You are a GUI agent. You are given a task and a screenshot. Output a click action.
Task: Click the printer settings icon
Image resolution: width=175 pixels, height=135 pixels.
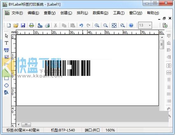[x=40, y=25]
